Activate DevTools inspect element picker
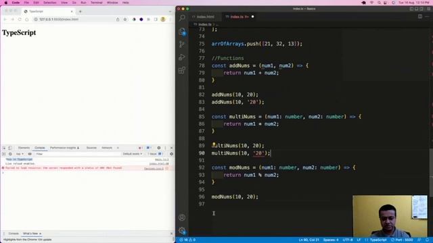Image resolution: width=433 pixels, height=243 pixels. [x=4, y=148]
